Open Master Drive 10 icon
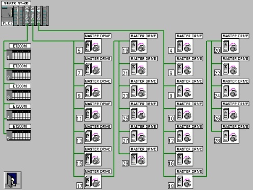The height and width of the screenshot is (190, 253). tap(184, 114)
